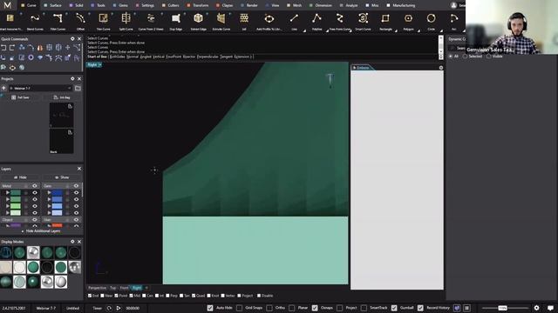Open the Transform menu tab
Image resolution: width=558 pixels, height=313 pixels.
[x=198, y=5]
